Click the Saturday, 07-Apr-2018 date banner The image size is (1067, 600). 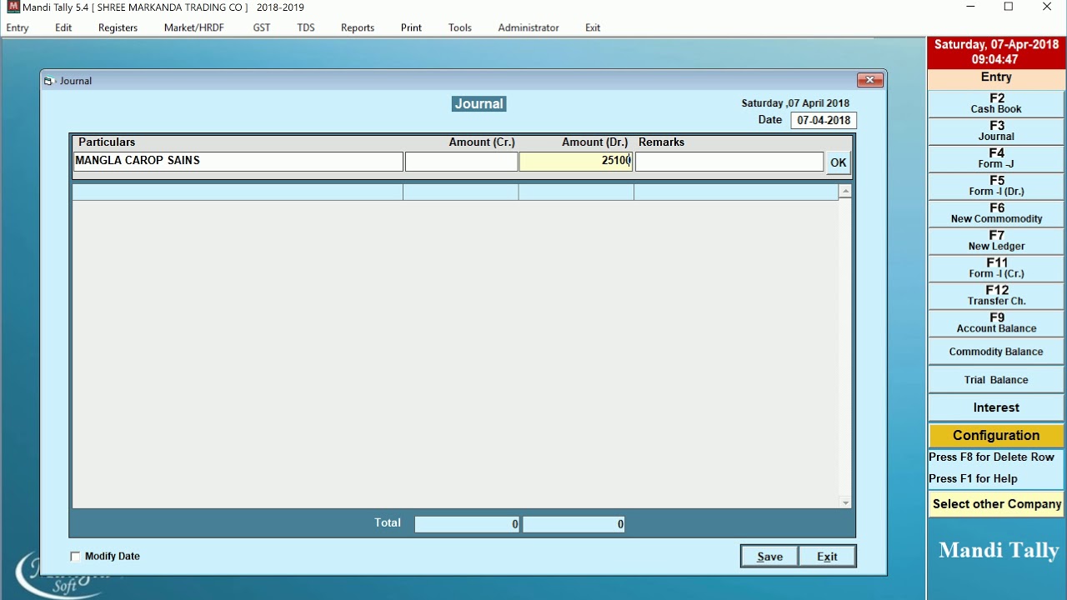tap(996, 52)
